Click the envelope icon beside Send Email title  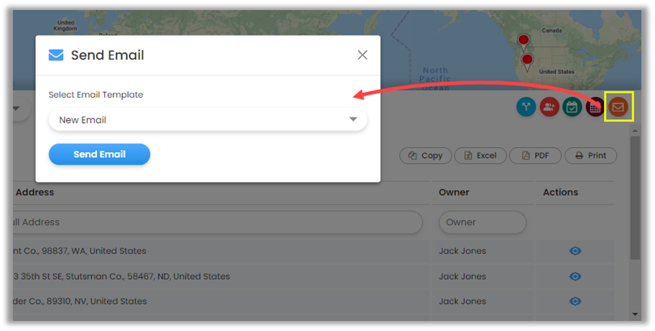[56, 55]
